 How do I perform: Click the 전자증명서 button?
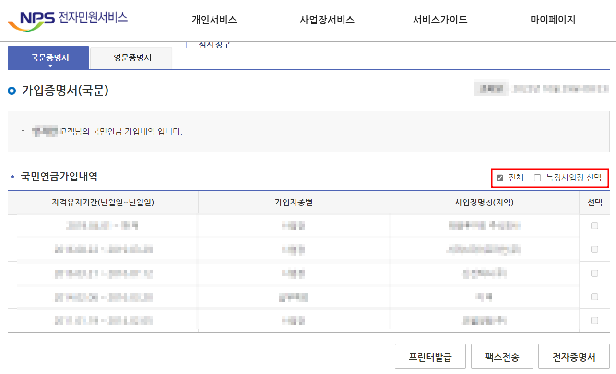(x=574, y=356)
